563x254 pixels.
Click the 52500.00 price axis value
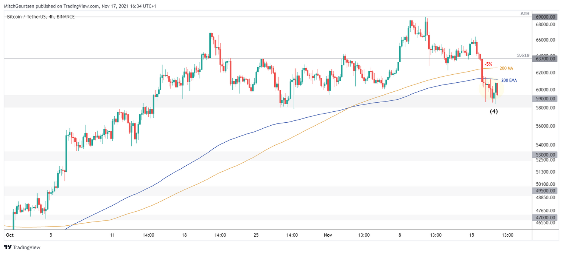[545, 160]
